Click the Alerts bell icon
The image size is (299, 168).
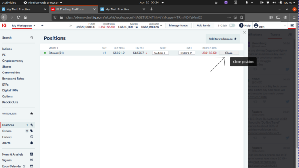[32, 143]
